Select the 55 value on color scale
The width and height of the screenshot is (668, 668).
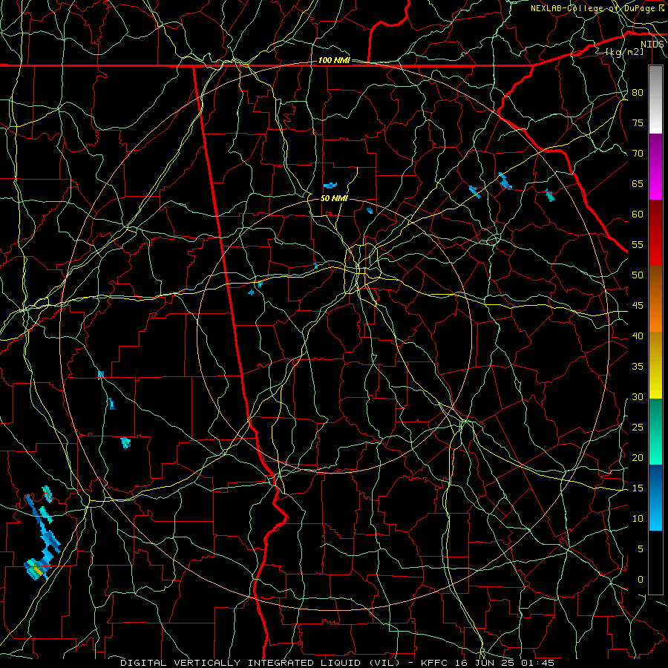(638, 245)
